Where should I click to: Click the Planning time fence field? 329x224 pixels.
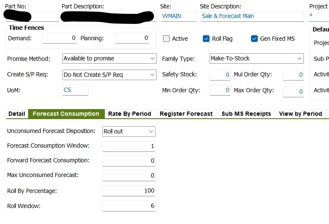132,38
